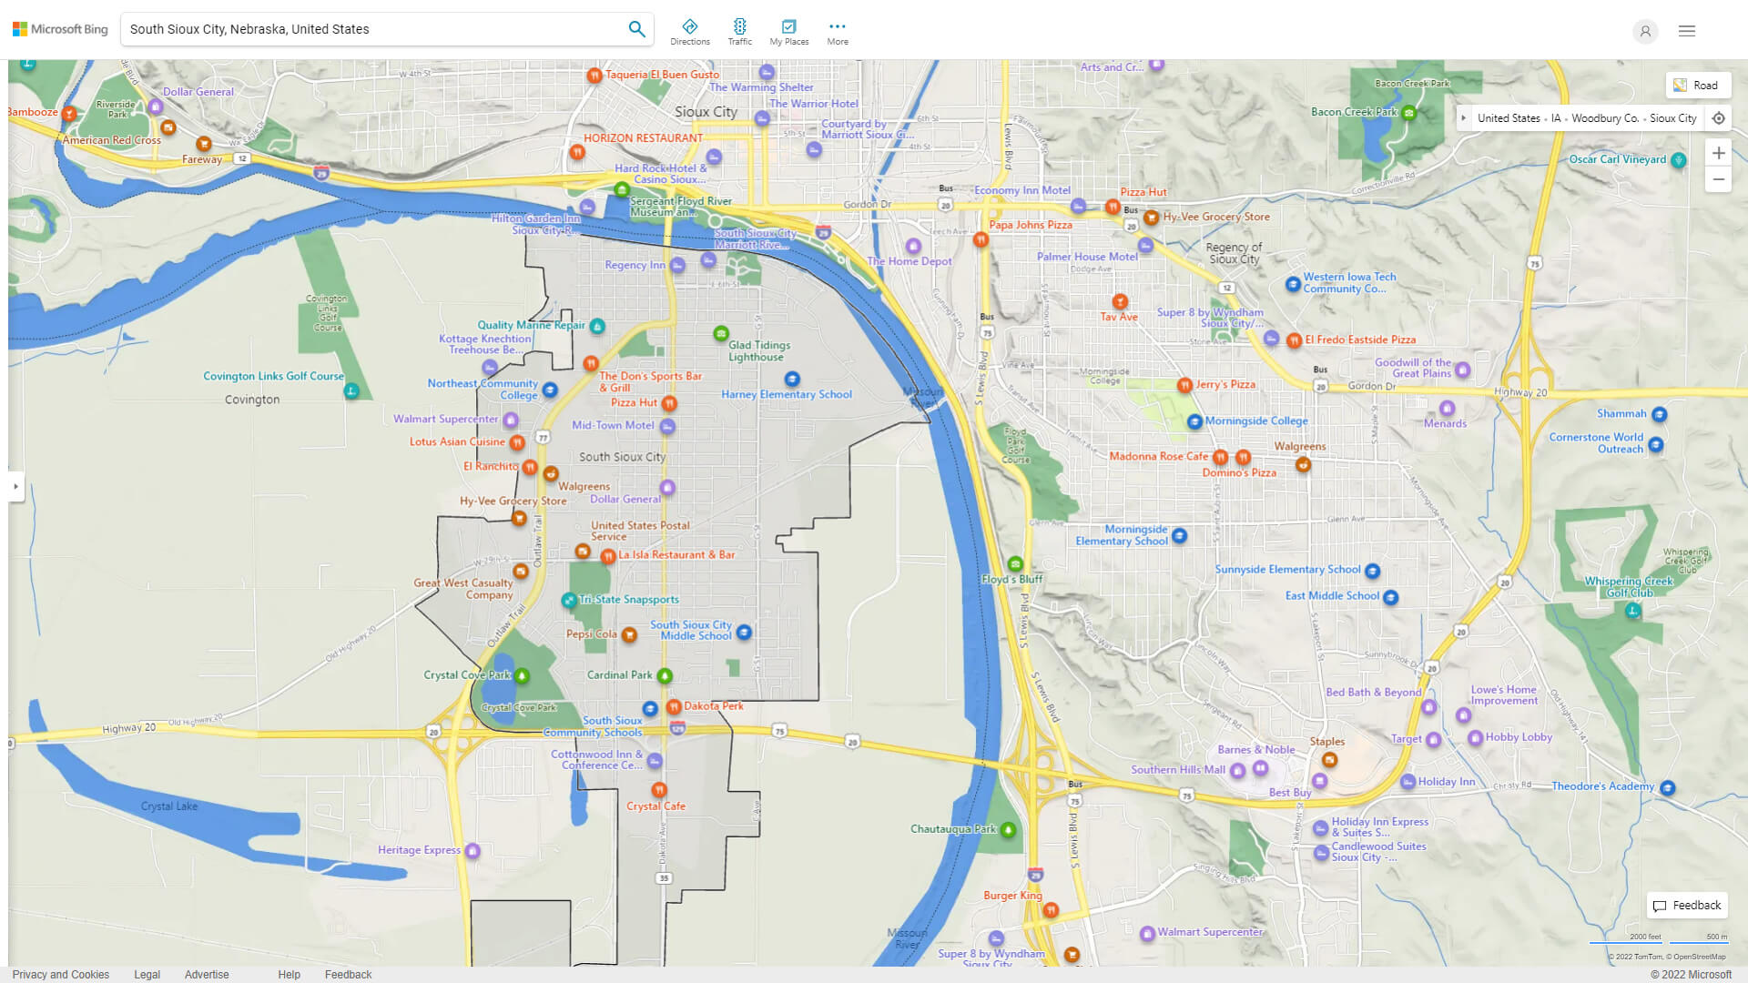Viewport: 1748px width, 983px height.
Task: Select the Walmart Supercenter map pin
Action: click(x=510, y=420)
